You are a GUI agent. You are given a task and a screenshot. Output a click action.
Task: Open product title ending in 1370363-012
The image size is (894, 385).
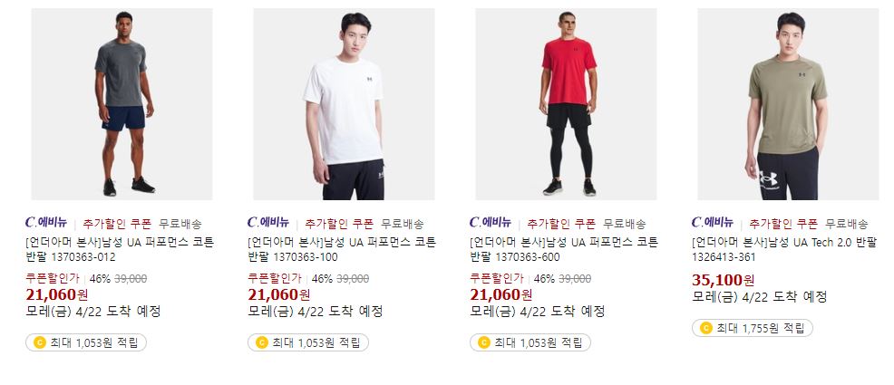pos(120,249)
